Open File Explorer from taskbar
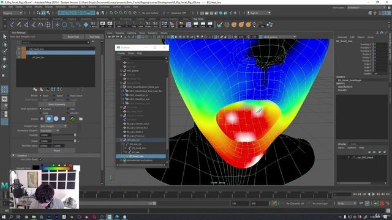This screenshot has height=220, width=392. pos(34,217)
